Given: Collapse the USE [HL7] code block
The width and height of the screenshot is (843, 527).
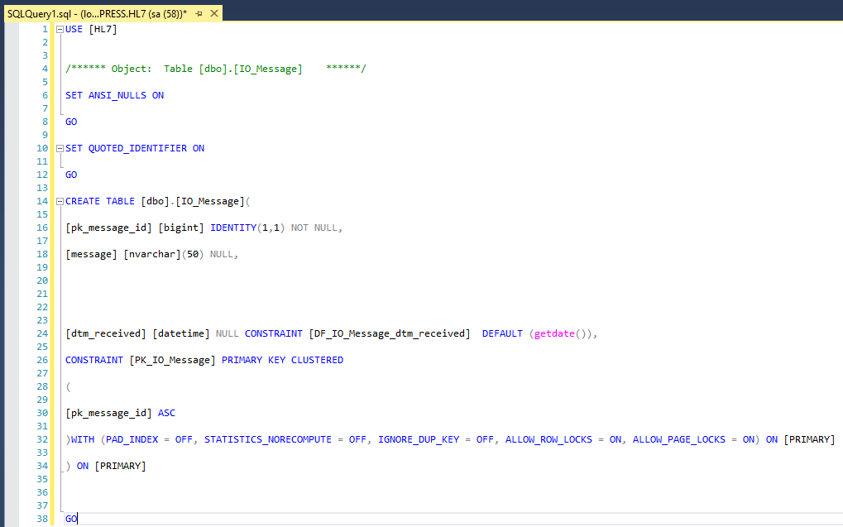Looking at the screenshot, I should point(60,30).
